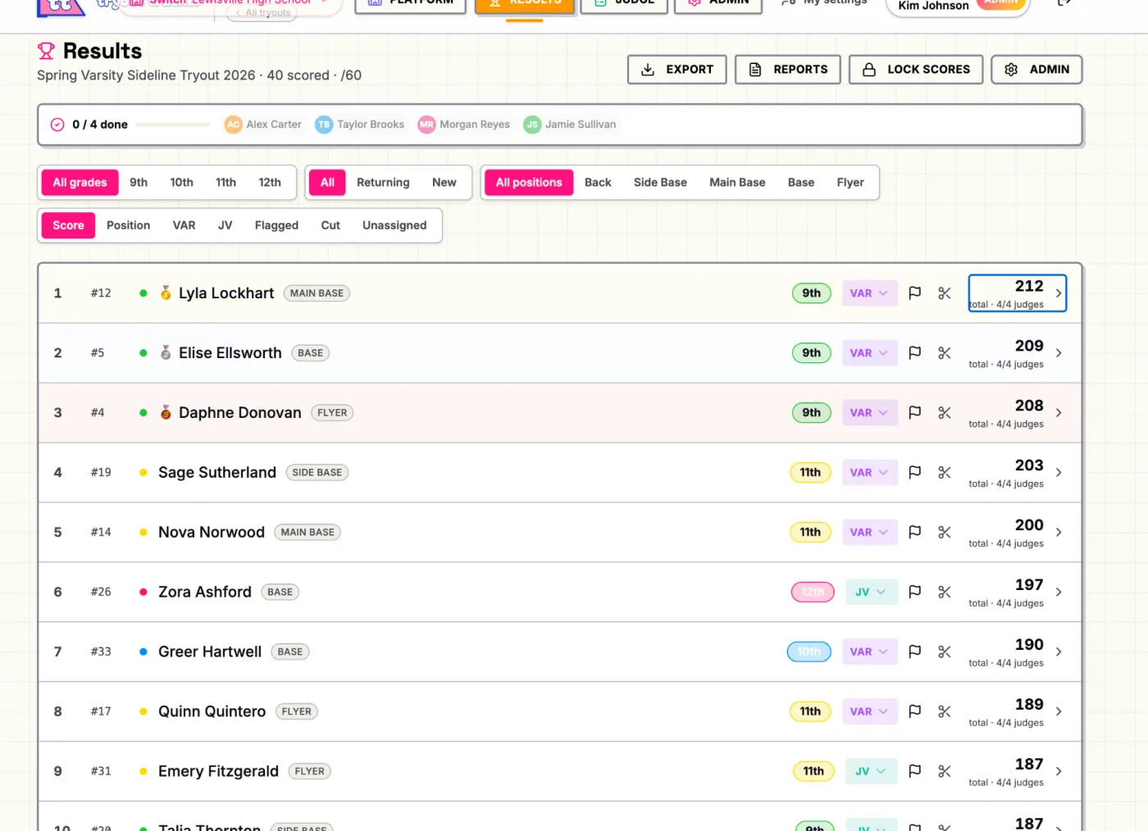Click Sage Sutherland's name

pos(217,472)
